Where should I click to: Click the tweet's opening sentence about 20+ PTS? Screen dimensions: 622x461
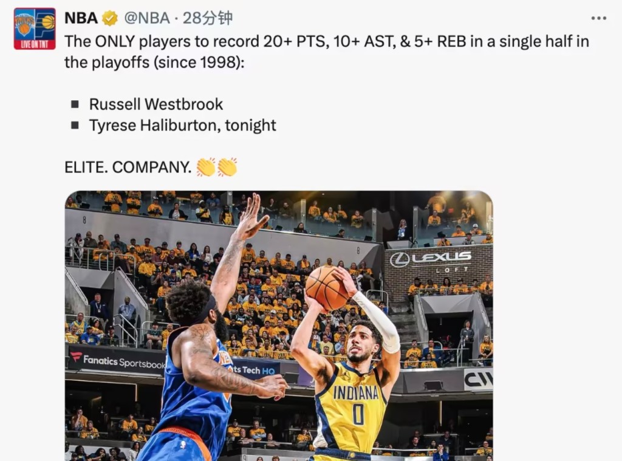click(326, 52)
